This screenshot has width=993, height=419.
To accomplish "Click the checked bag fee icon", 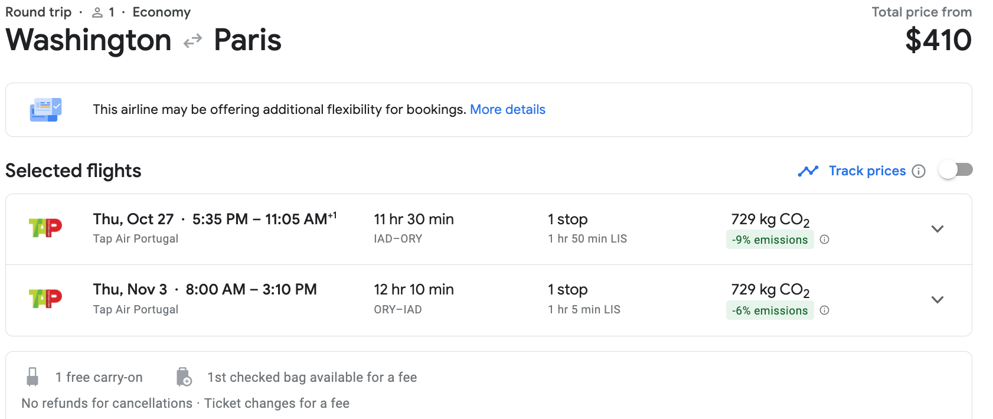I will pos(184,377).
